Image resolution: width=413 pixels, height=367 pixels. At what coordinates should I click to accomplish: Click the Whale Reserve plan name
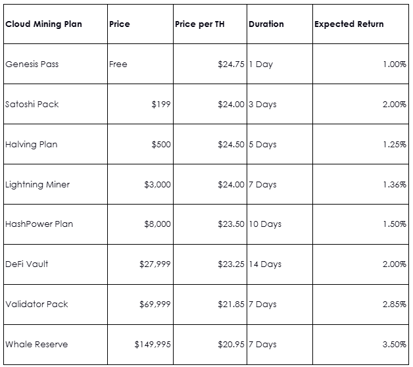point(37,345)
